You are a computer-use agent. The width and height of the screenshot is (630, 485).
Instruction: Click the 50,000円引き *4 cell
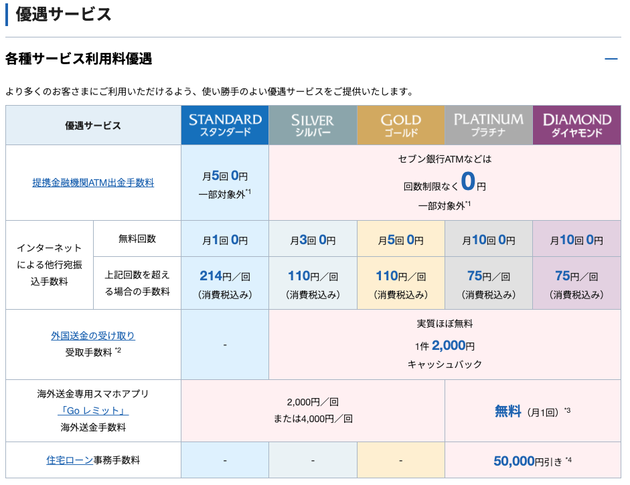click(533, 461)
